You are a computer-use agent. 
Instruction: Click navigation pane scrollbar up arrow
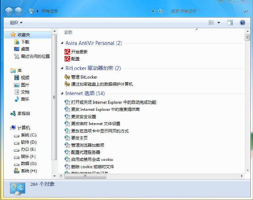tap(55, 31)
